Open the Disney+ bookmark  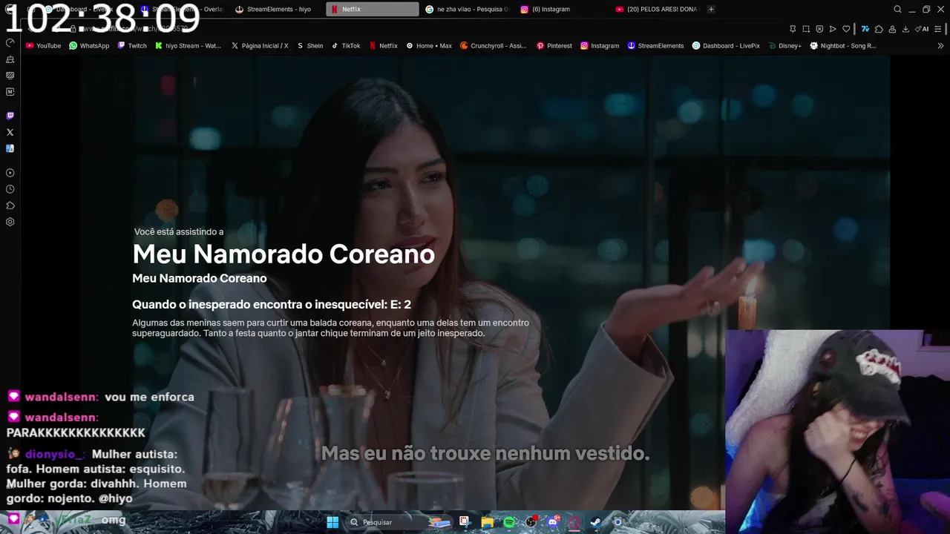pos(785,45)
